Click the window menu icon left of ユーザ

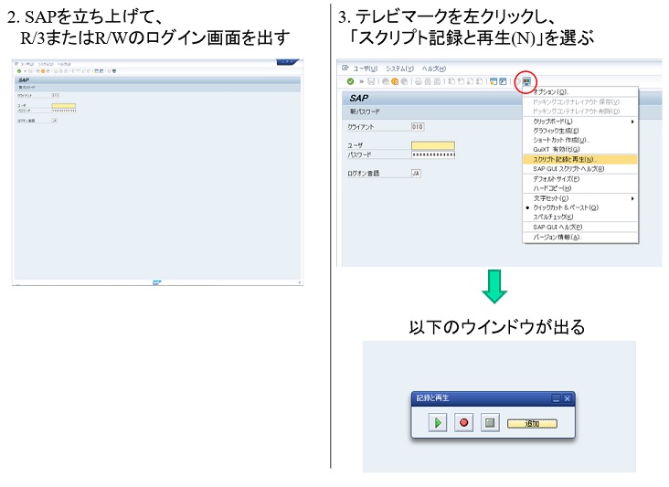pos(345,68)
